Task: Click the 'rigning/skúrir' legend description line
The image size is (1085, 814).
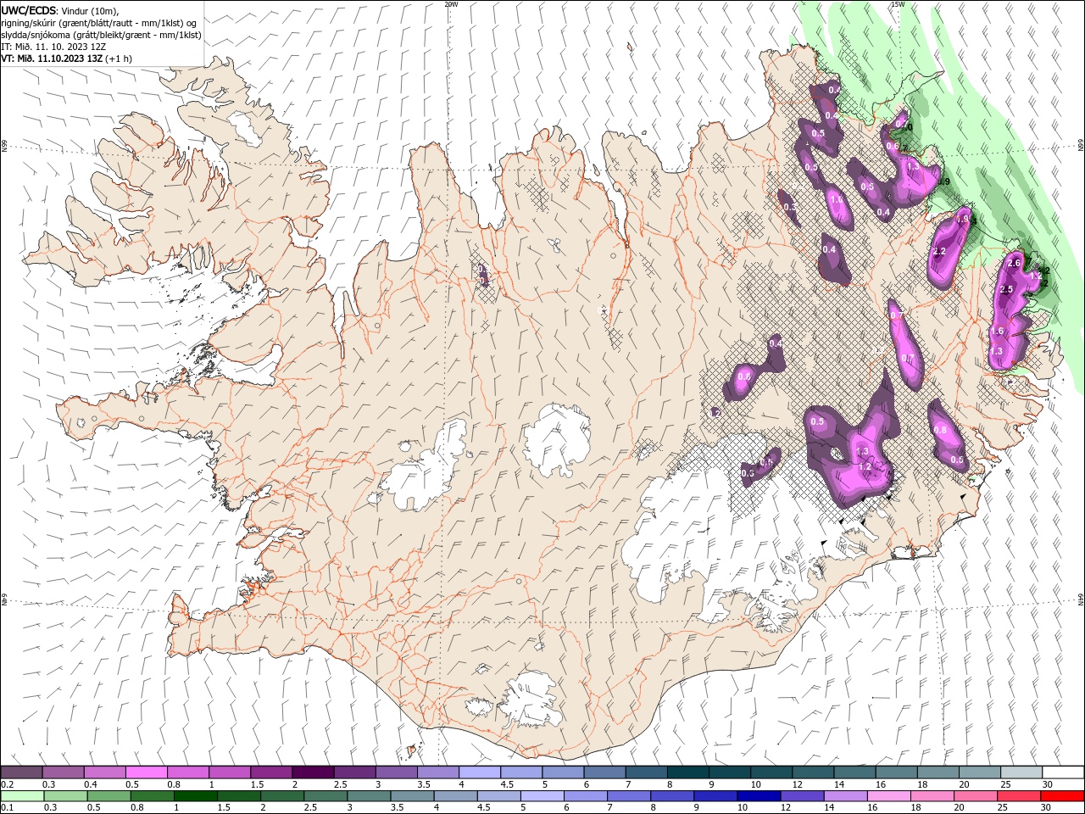Action: (x=98, y=23)
